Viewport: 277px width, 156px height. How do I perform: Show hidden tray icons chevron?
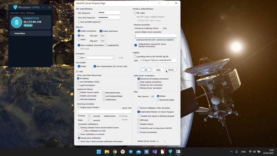231,152
